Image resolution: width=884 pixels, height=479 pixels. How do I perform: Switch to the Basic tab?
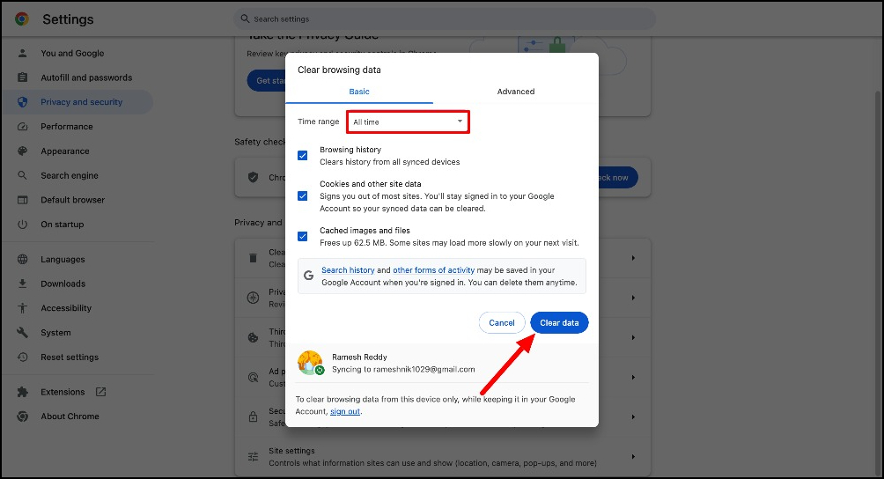coord(359,92)
